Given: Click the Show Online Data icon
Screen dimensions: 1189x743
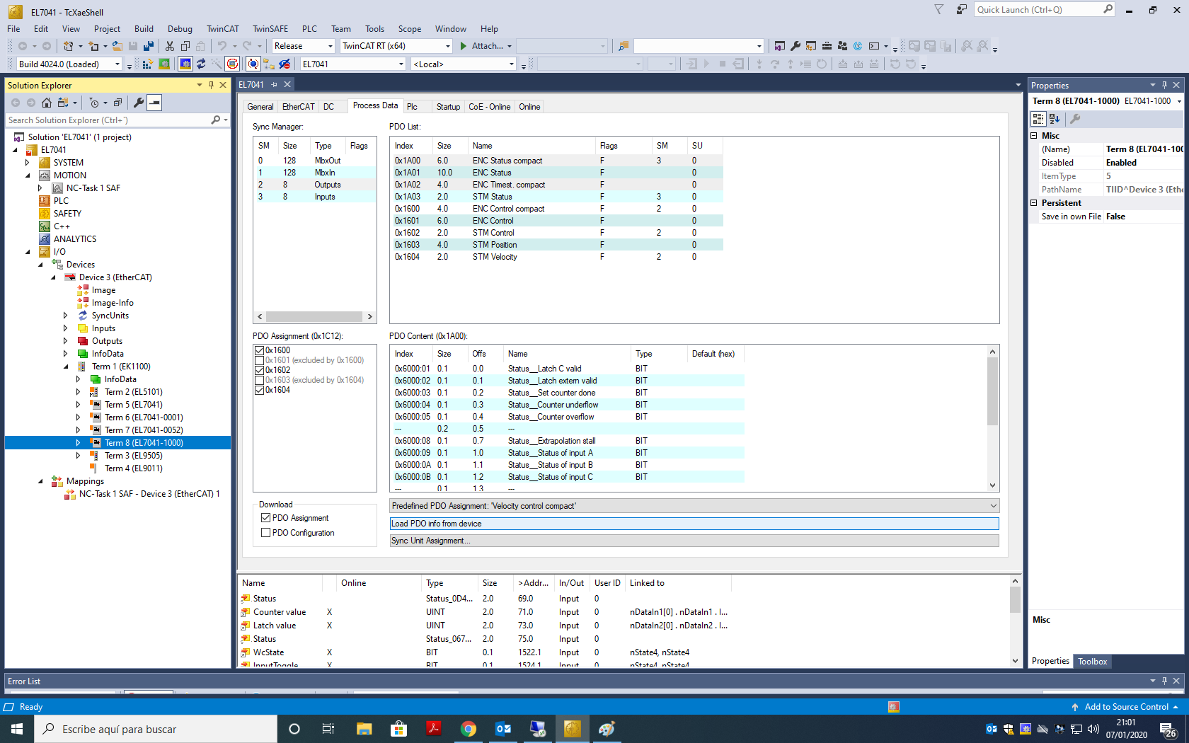Looking at the screenshot, I should [253, 64].
